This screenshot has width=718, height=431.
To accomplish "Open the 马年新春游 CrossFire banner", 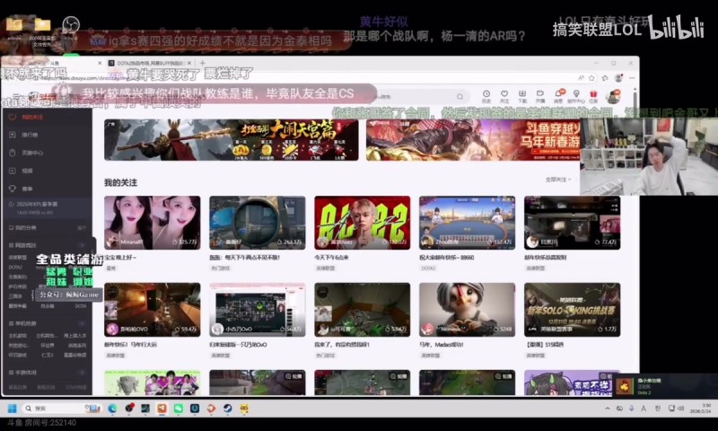I will (473, 140).
